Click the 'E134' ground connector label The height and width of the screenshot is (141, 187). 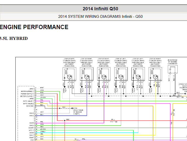pyautogui.click(x=75, y=108)
